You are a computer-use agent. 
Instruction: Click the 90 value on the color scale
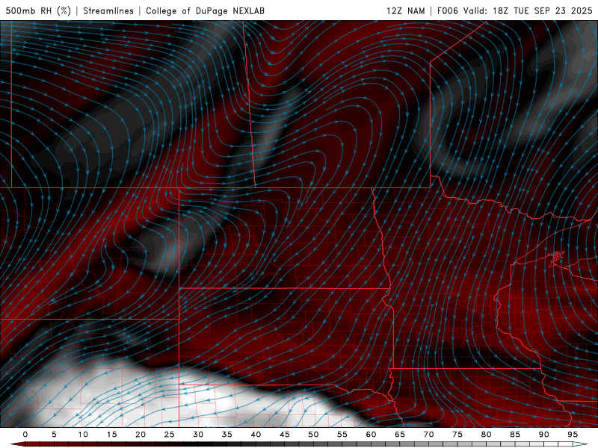point(543,435)
